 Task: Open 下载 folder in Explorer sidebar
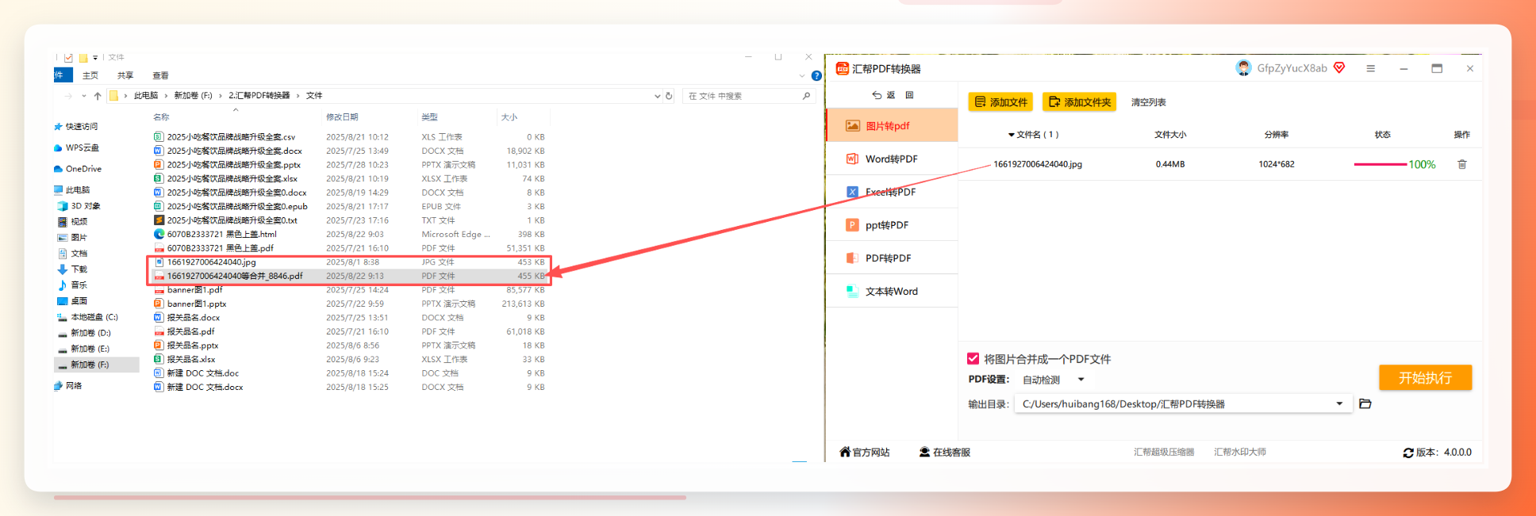(72, 269)
